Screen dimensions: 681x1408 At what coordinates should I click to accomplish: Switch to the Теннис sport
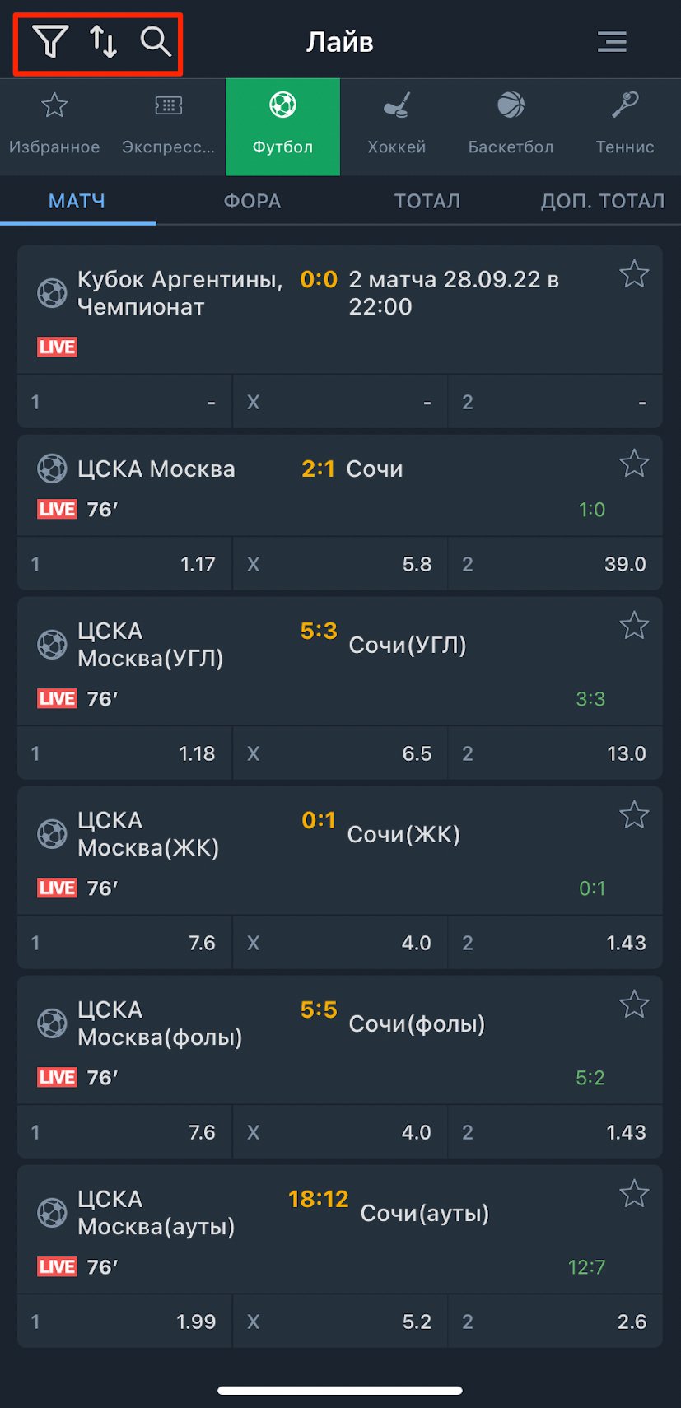pos(625,126)
